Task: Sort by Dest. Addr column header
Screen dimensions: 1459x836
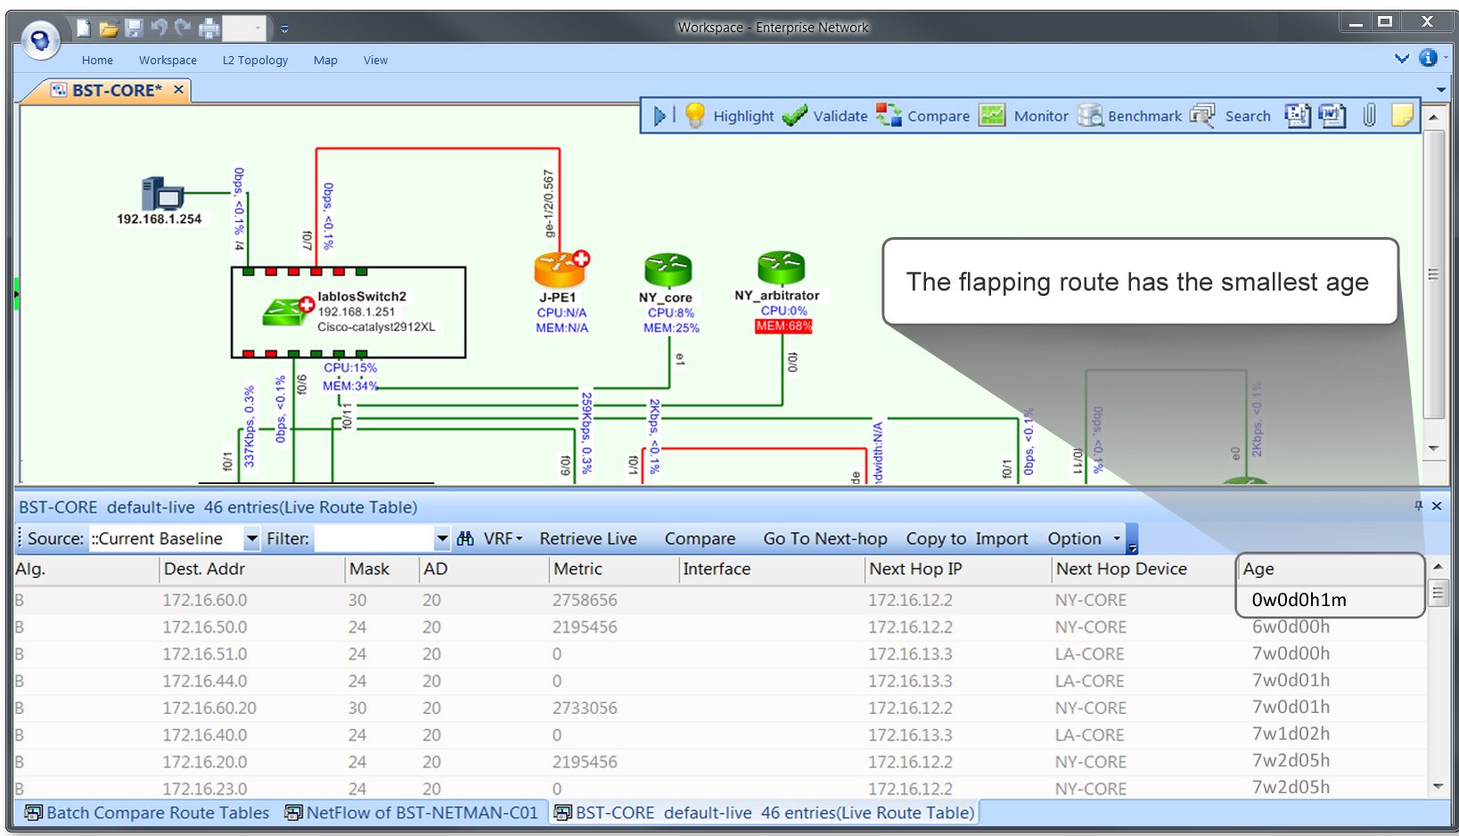Action: click(x=251, y=569)
